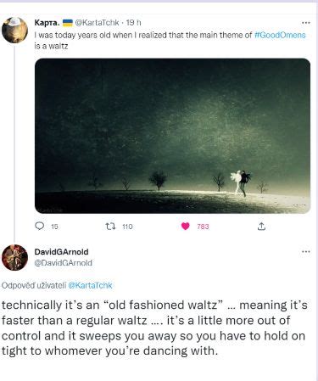Unlike the tweet via pink heart icon
This screenshot has width=318, height=381.
pos(186,227)
